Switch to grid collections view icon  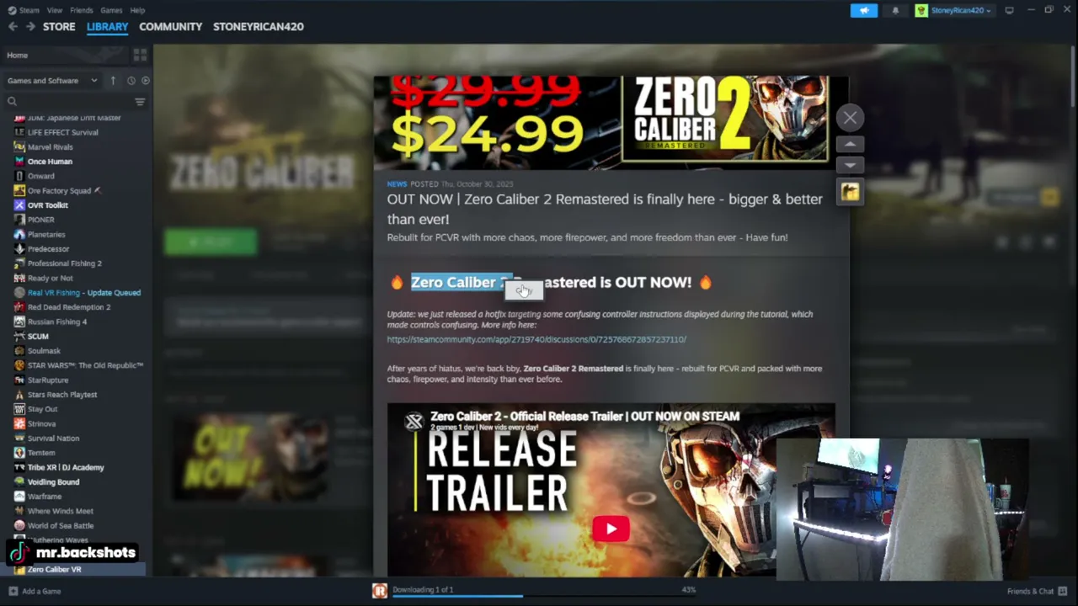coord(140,56)
